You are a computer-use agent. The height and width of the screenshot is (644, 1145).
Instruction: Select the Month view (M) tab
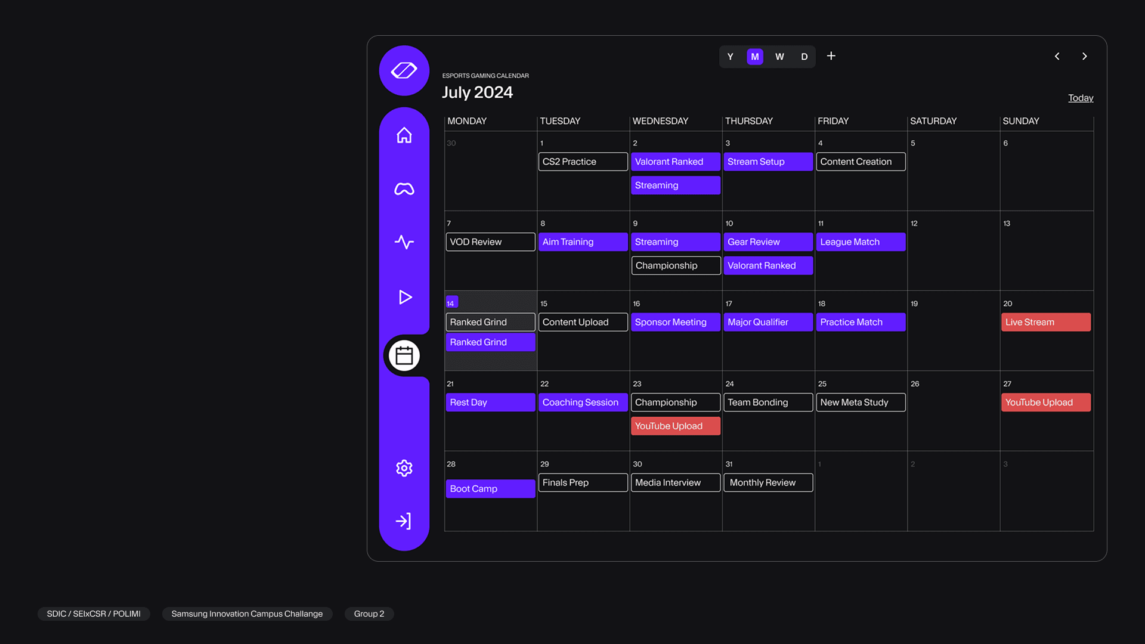755,57
